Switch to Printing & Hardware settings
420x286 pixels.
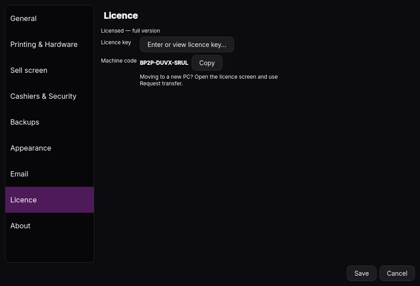[x=50, y=44]
